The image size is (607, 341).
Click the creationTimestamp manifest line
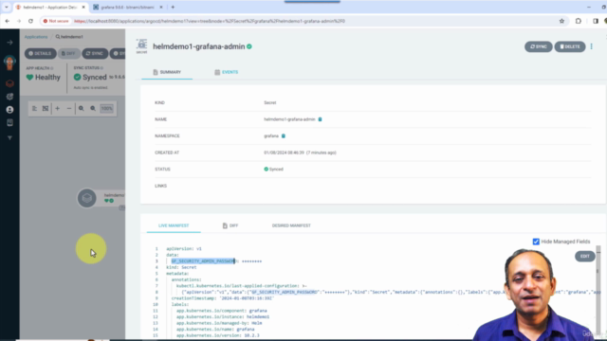[x=223, y=298]
